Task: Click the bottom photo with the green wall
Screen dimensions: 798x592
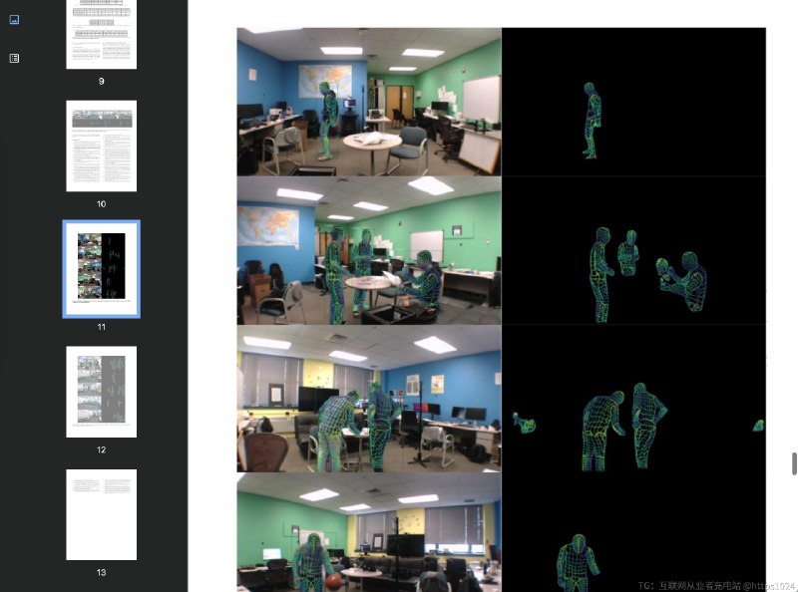Action: point(369,532)
